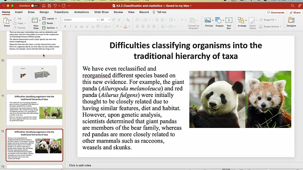Toggle Superscript formatting
The height and width of the screenshot is (170, 303).
tap(88, 27)
